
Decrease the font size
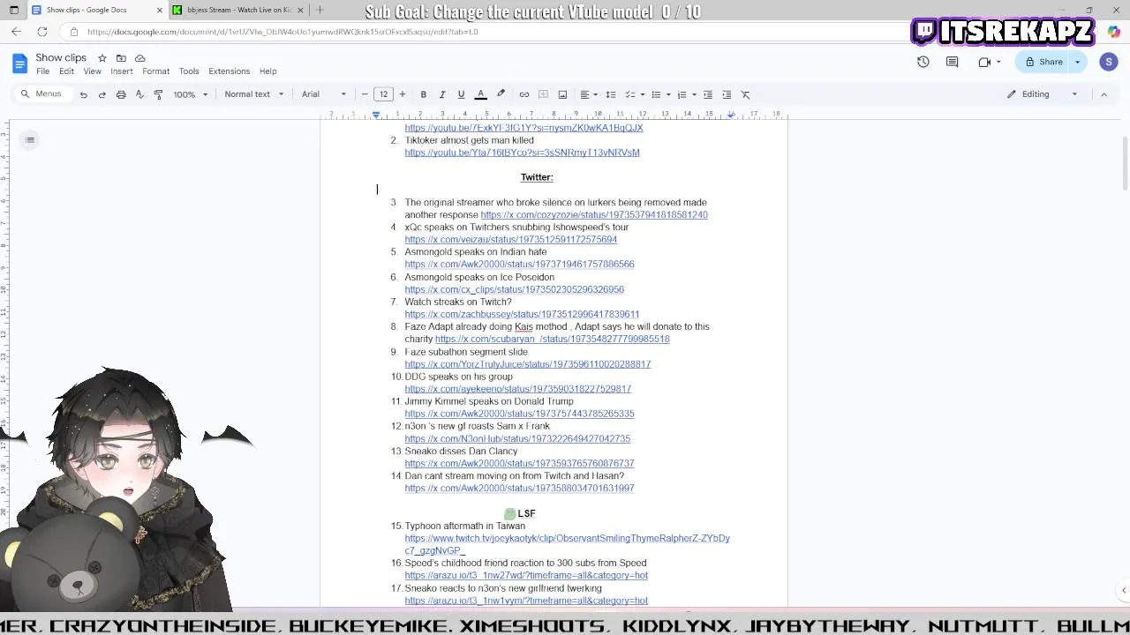pyautogui.click(x=365, y=94)
